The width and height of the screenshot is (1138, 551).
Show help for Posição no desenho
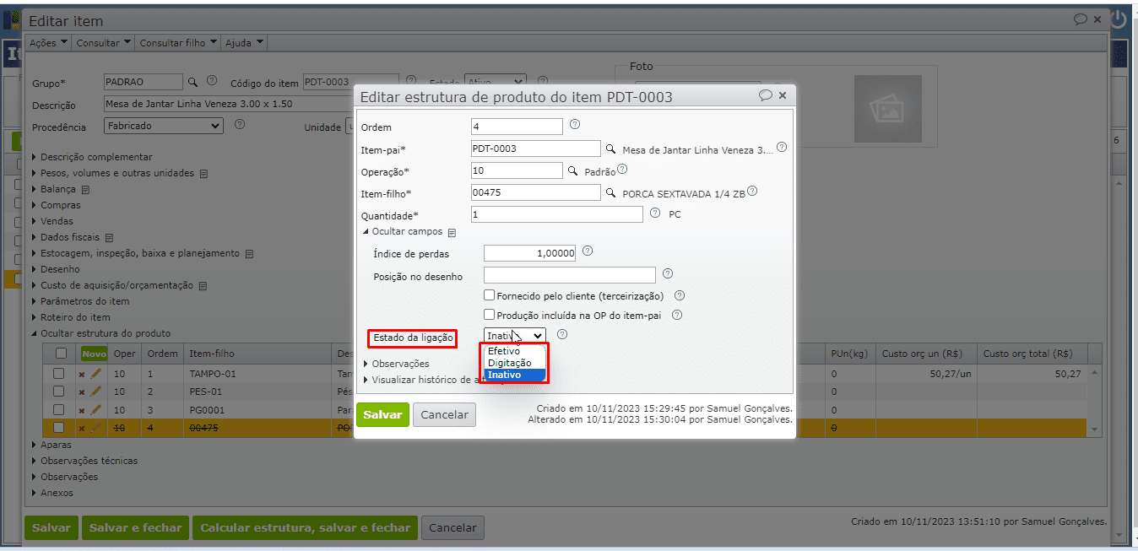pos(667,273)
